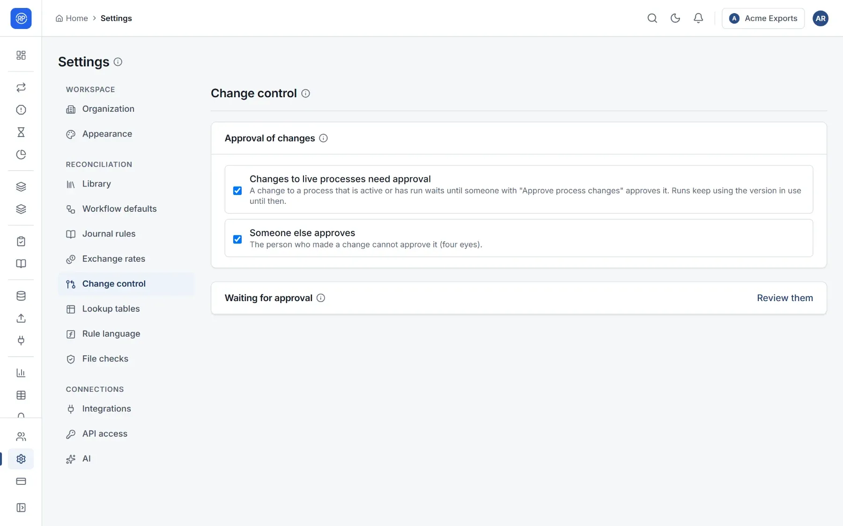Screen dimensions: 843x526
Task: Select Workflow defaults in settings menu
Action: point(126,209)
